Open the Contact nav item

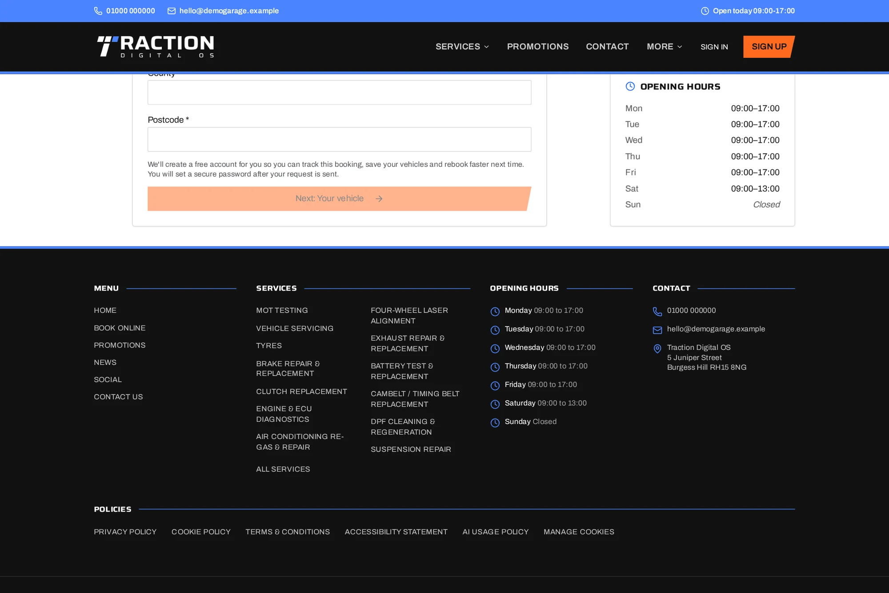pyautogui.click(x=607, y=47)
